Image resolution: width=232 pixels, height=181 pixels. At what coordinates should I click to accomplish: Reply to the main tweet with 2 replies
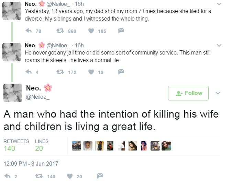tap(6, 176)
